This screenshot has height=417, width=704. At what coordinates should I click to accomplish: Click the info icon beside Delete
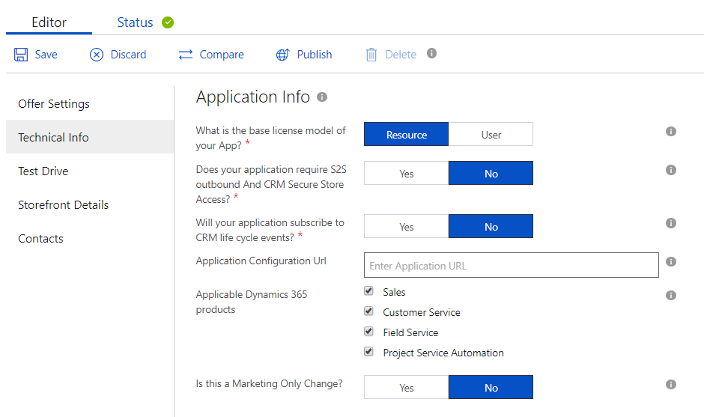pyautogui.click(x=431, y=54)
